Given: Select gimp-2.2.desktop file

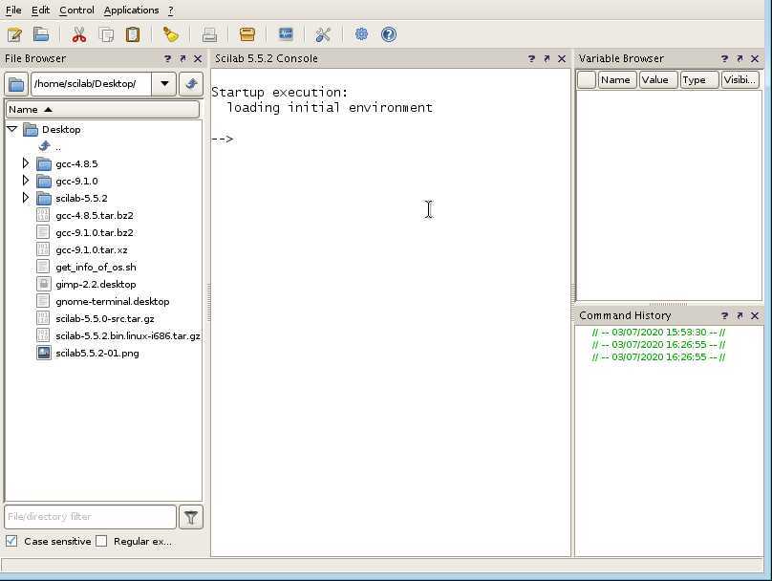Looking at the screenshot, I should pyautogui.click(x=96, y=284).
